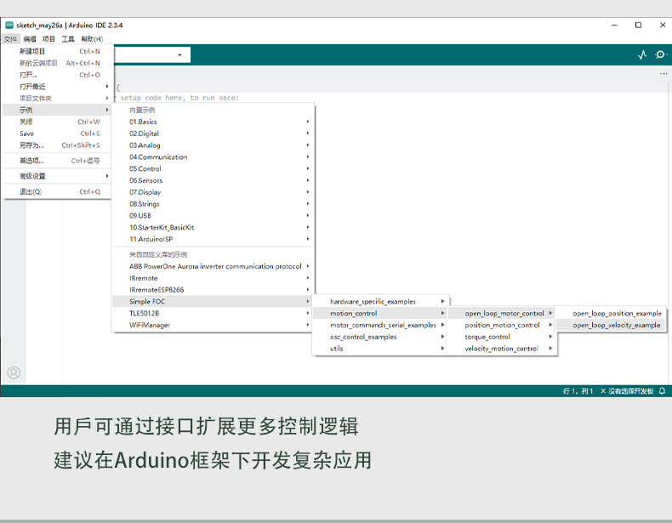Expand 09.USB examples

click(x=213, y=215)
